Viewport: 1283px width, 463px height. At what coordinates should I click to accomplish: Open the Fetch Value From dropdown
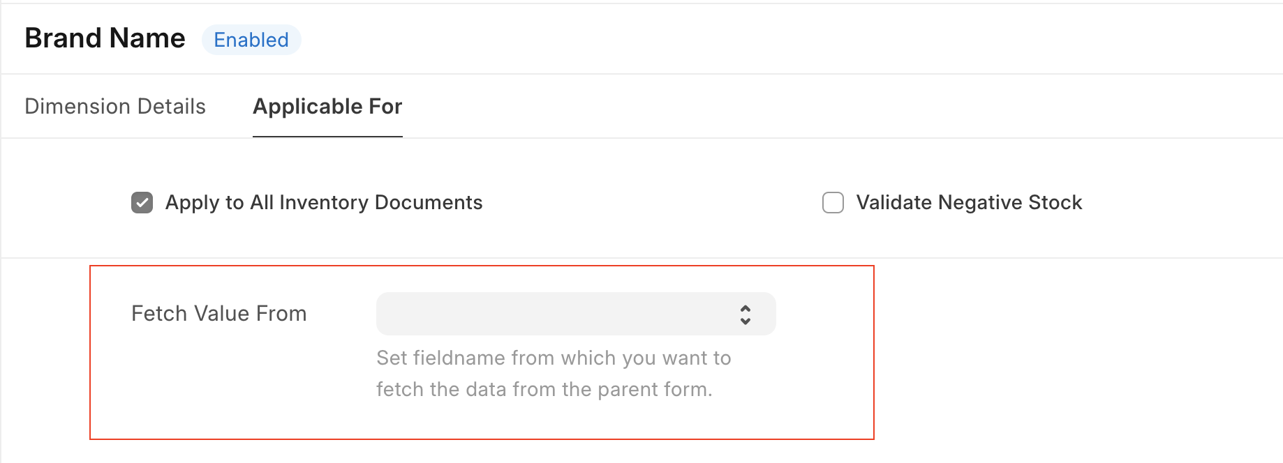pos(575,314)
